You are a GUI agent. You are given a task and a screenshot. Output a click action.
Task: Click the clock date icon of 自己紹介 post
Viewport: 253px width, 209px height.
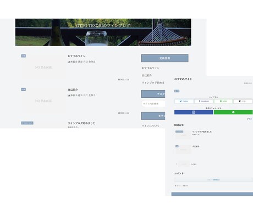pos(119,113)
